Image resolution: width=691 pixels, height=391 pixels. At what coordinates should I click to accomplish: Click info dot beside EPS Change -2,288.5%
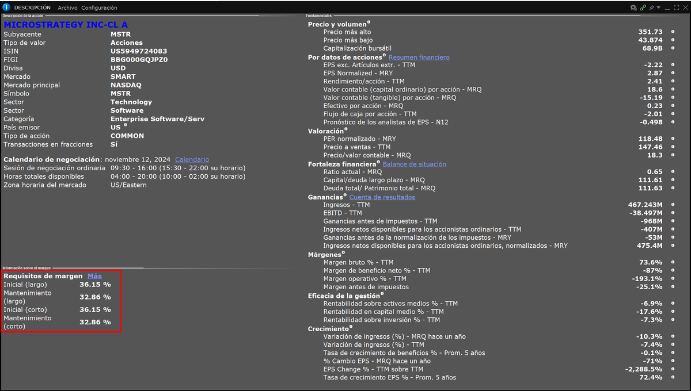[672, 369]
